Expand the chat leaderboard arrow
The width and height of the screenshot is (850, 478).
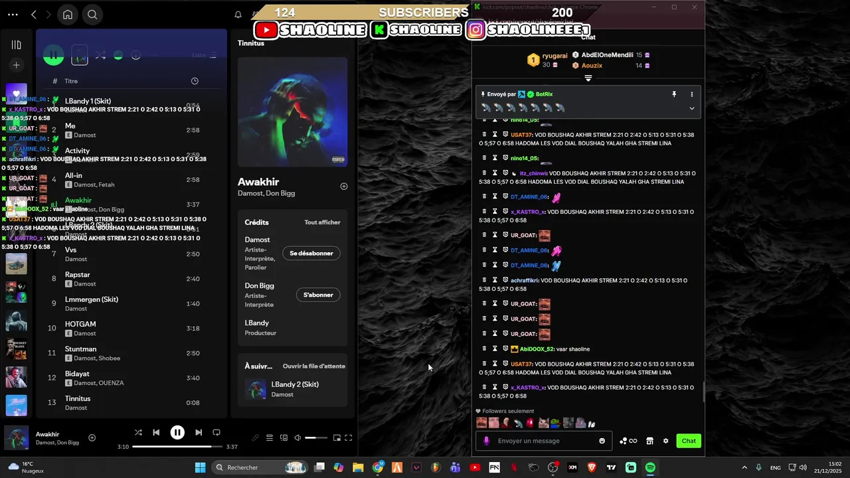pos(588,78)
